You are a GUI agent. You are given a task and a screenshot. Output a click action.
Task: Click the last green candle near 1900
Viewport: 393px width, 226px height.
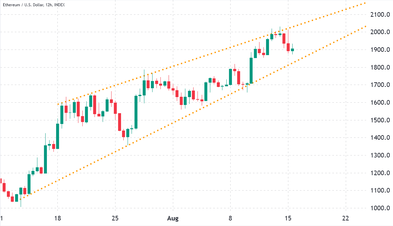pos(292,50)
